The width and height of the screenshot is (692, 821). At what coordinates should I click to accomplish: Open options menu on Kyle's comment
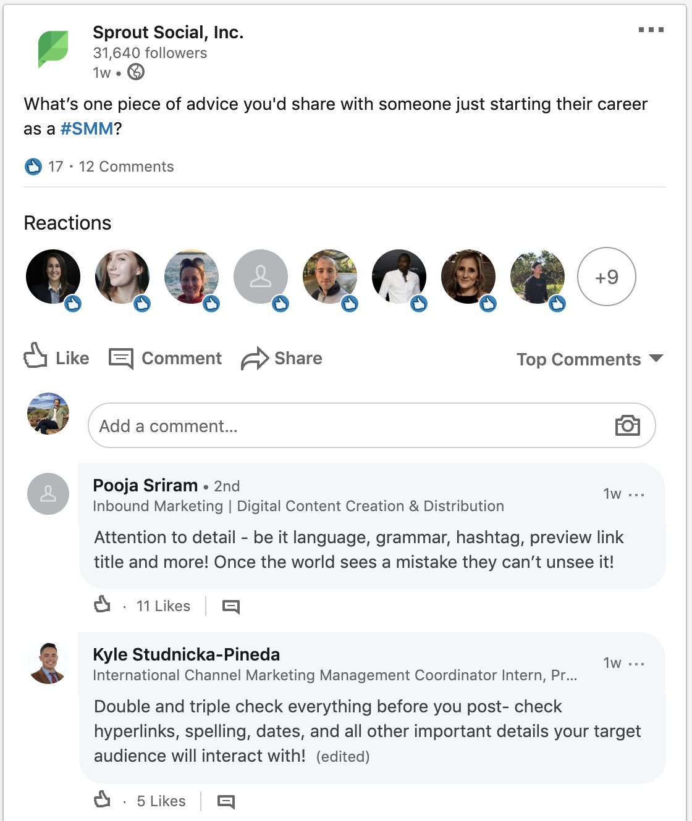tap(636, 664)
